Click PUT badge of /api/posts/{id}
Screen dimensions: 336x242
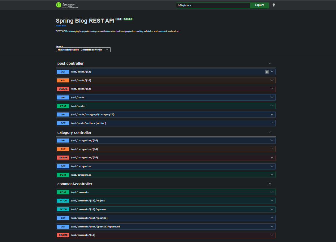pos(63,80)
